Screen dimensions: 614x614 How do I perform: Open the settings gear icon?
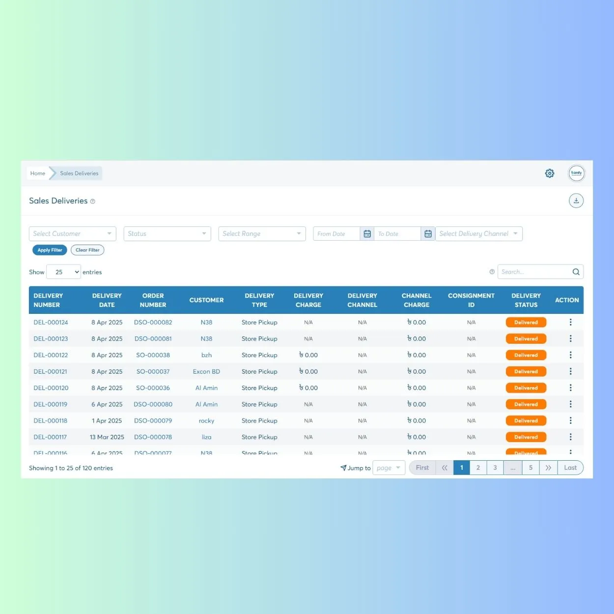[549, 173]
